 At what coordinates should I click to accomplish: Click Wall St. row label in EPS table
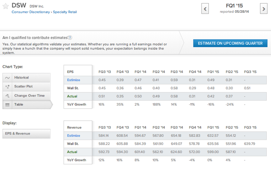[x=73, y=88]
